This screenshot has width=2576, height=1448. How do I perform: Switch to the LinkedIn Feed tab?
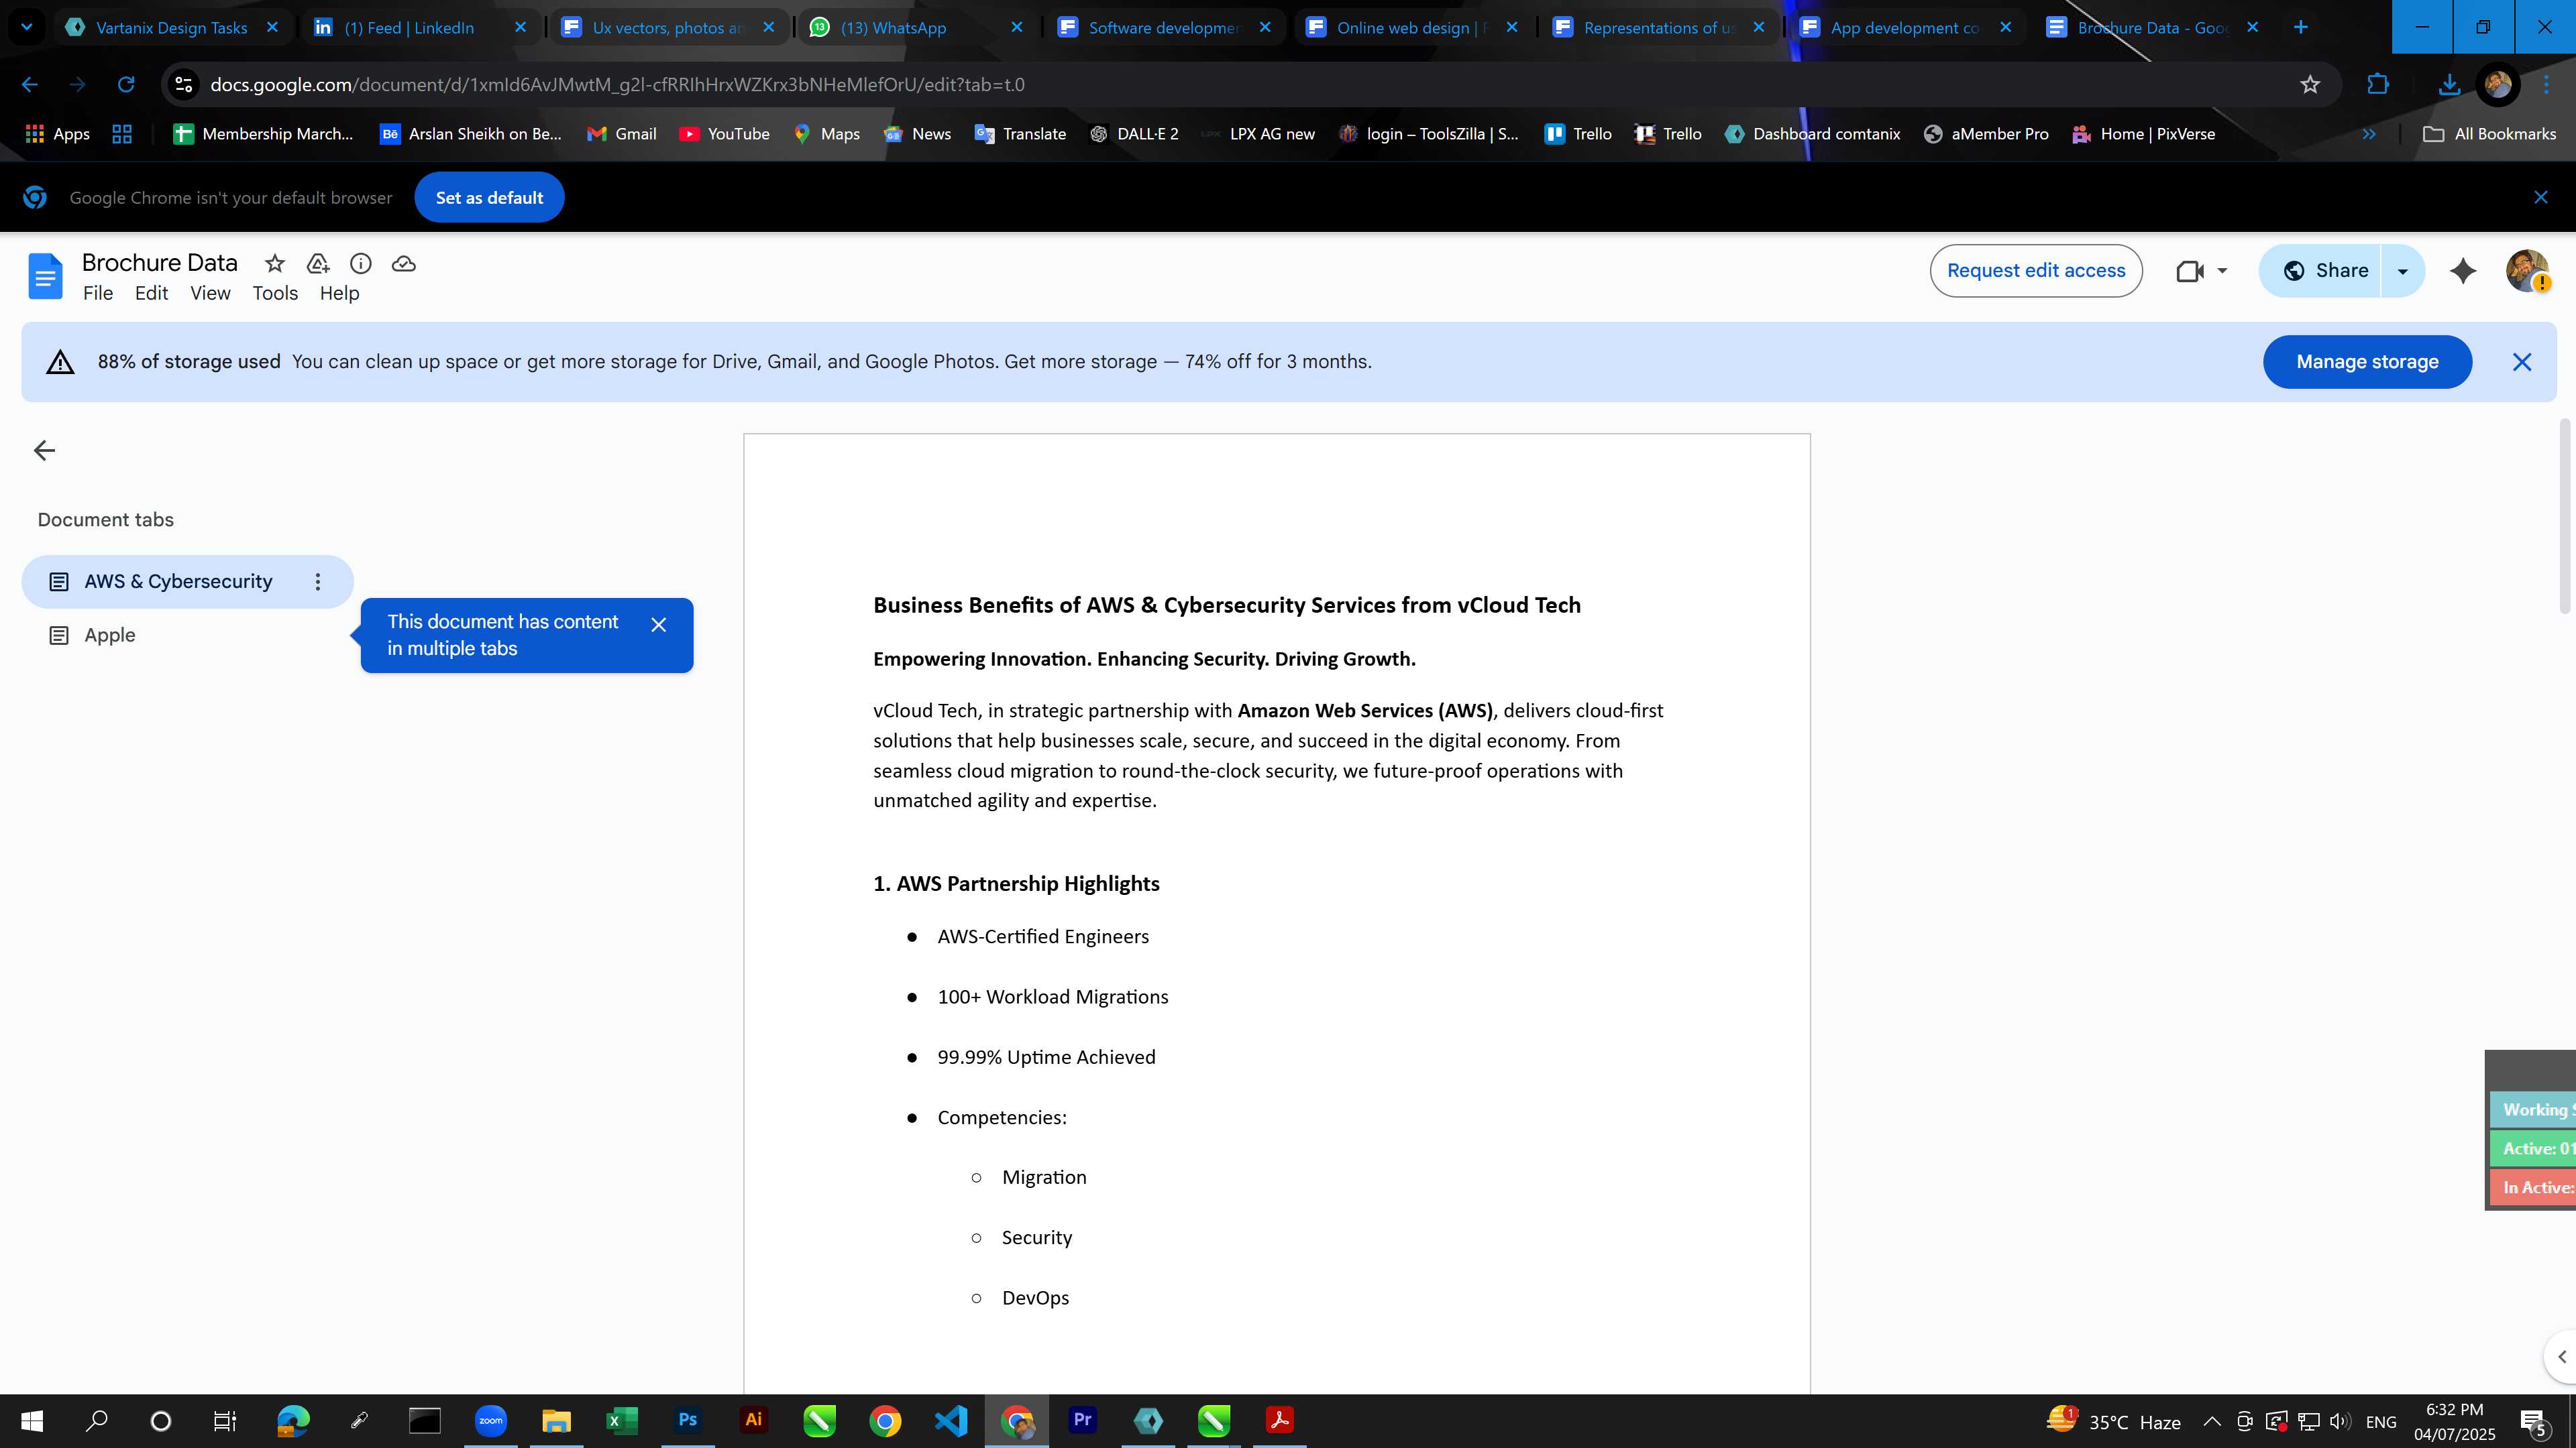pos(409,27)
